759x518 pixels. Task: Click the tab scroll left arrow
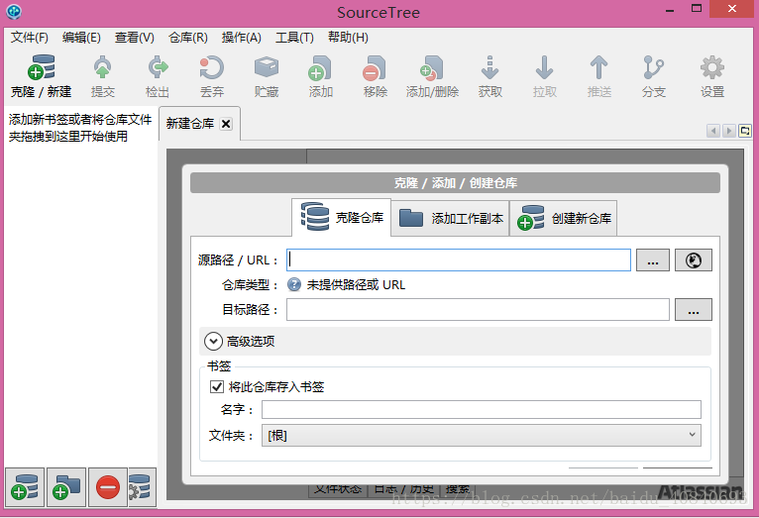pos(712,131)
